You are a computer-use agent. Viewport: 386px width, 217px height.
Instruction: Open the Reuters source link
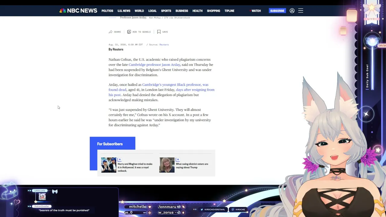[x=164, y=45]
